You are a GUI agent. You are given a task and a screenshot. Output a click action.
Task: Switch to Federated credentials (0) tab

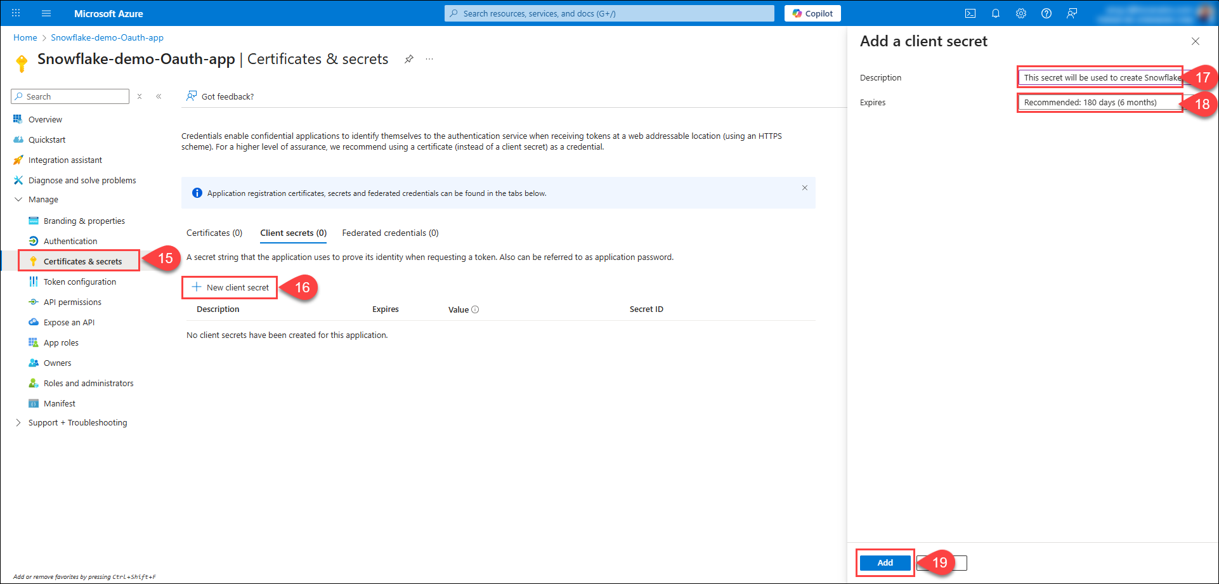pyautogui.click(x=390, y=233)
